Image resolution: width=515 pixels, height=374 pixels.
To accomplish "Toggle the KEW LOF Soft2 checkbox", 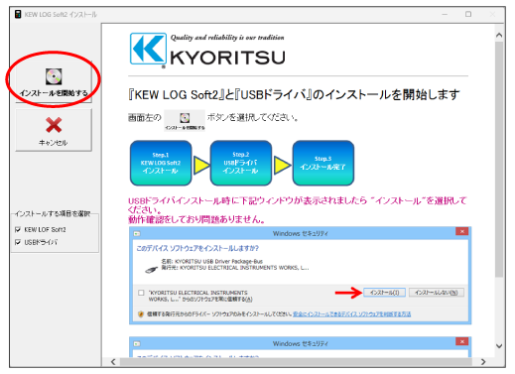I will point(18,229).
